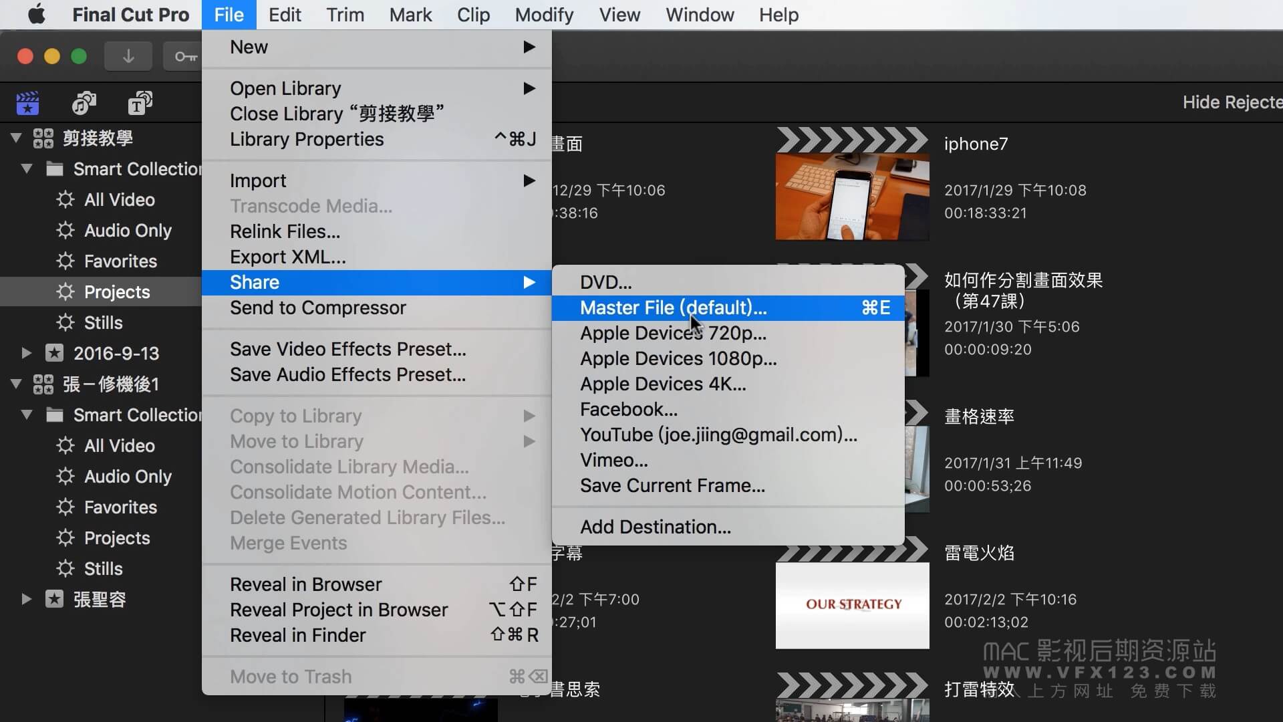Image resolution: width=1283 pixels, height=722 pixels.
Task: Choose Save Video Effects Preset
Action: [x=377, y=349]
